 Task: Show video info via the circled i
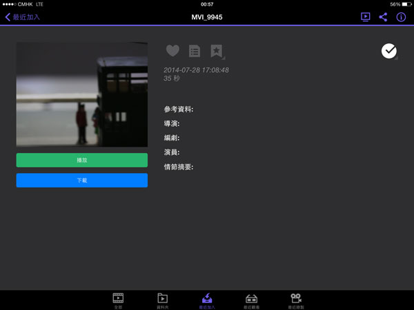[401, 17]
